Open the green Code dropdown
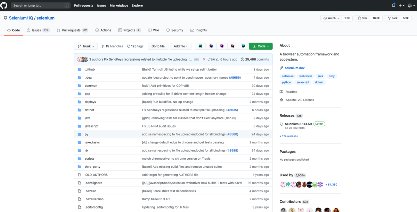This screenshot has width=417, height=212. [261, 46]
